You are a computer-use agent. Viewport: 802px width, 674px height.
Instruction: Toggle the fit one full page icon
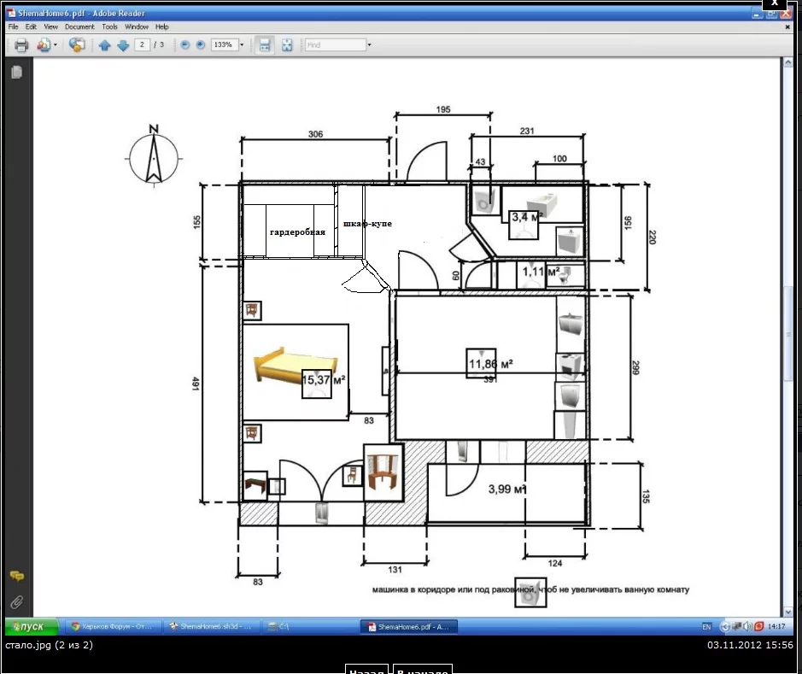click(287, 45)
